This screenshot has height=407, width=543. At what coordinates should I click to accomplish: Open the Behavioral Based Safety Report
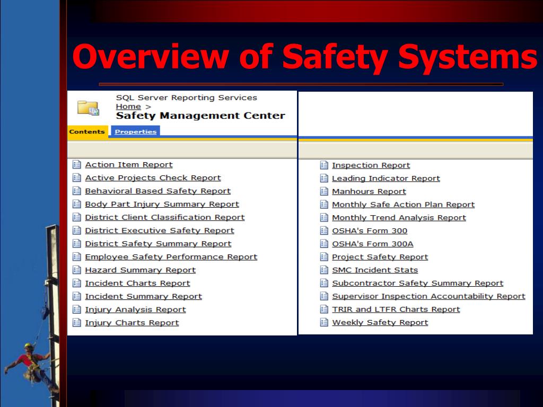click(x=157, y=191)
